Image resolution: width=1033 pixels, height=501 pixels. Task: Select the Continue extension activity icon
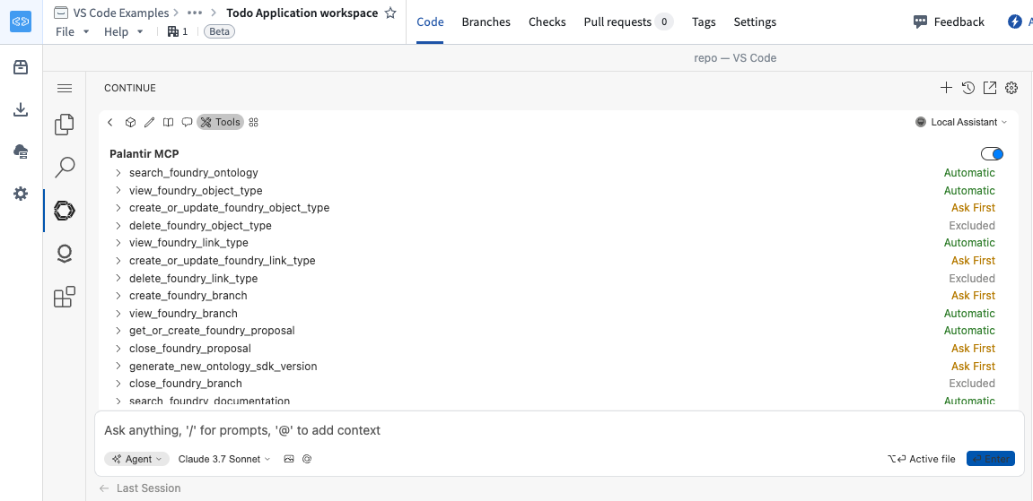[65, 211]
